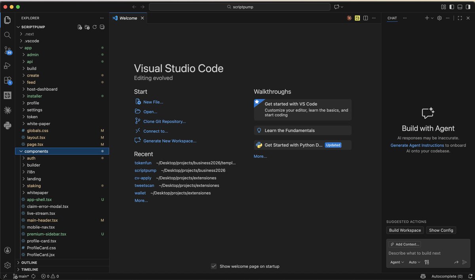Click the Send arrow in chat input

coord(464,262)
